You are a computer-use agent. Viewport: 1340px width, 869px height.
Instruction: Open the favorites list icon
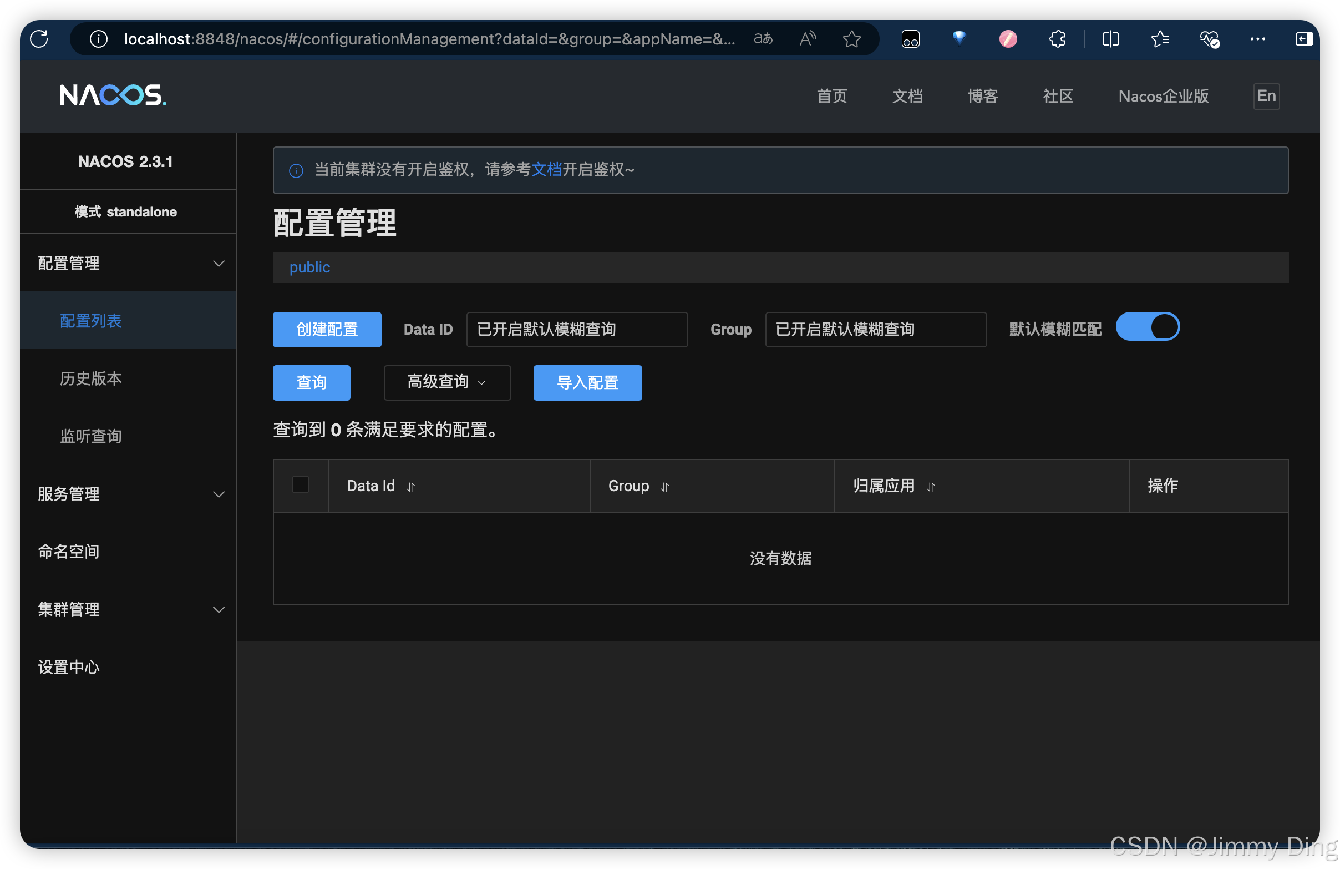coord(1160,39)
